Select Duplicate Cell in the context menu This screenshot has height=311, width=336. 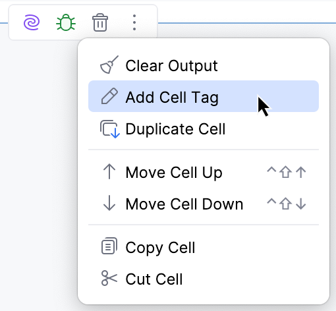204,128
